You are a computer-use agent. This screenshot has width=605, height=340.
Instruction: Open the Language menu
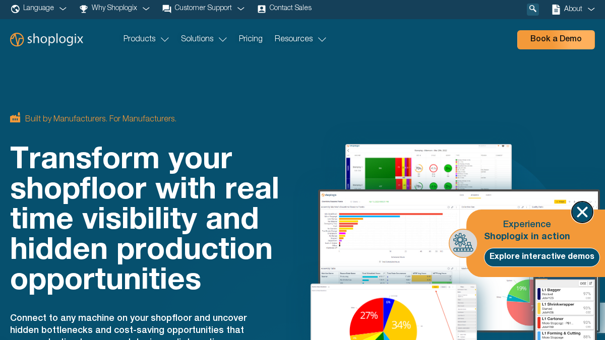point(38,8)
